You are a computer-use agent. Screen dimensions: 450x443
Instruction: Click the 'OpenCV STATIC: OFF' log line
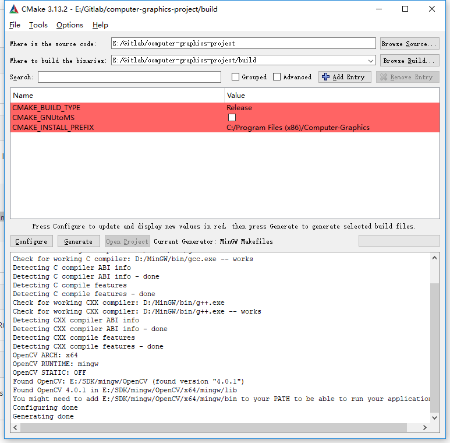click(x=49, y=372)
